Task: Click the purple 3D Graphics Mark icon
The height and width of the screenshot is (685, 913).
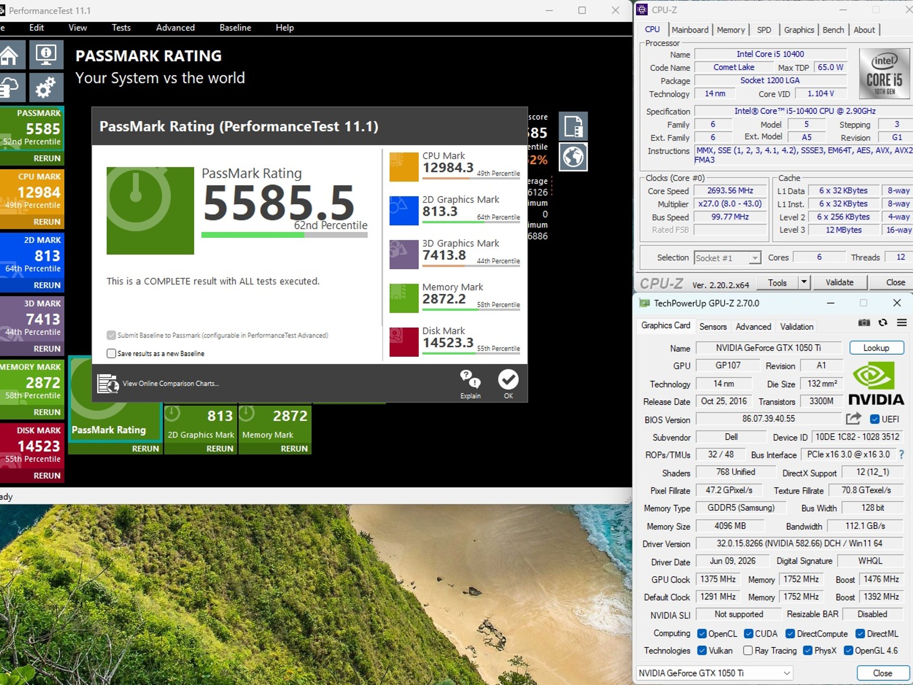Action: (404, 254)
